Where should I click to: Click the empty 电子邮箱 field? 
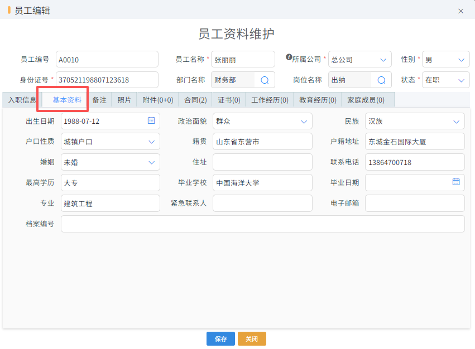[x=415, y=203]
